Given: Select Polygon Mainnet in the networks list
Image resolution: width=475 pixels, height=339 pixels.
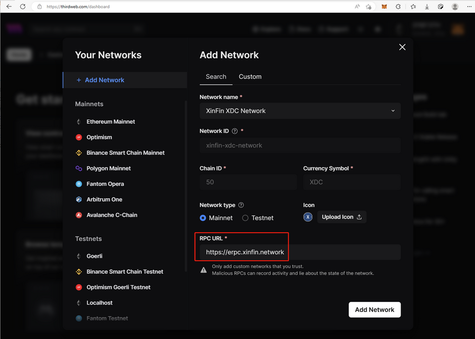Looking at the screenshot, I should click(108, 168).
